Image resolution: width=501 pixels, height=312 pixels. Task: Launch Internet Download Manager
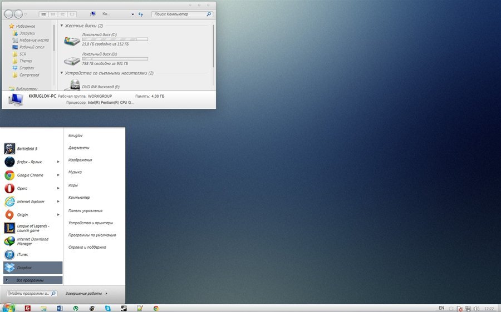[x=32, y=241]
